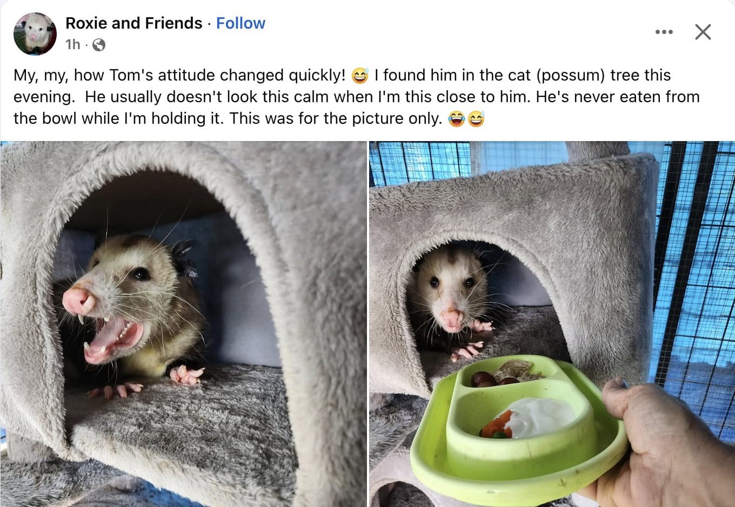Open the three-dot post options menu
Screen dimensions: 735x507
click(x=664, y=32)
